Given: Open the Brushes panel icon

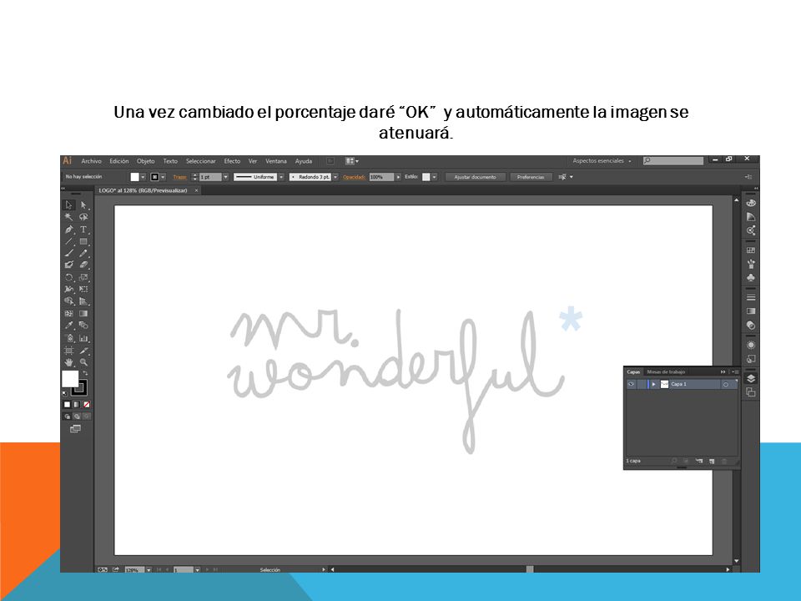Looking at the screenshot, I should point(751,265).
